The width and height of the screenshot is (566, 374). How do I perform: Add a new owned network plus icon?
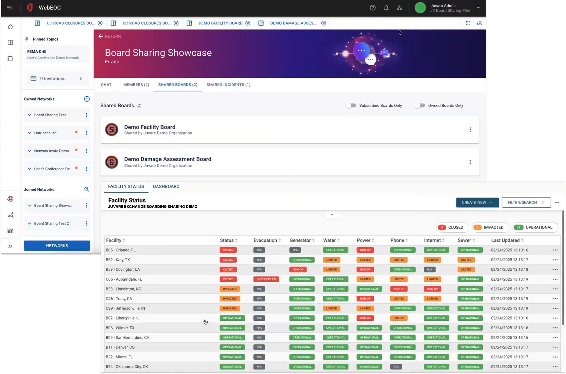[x=87, y=99]
